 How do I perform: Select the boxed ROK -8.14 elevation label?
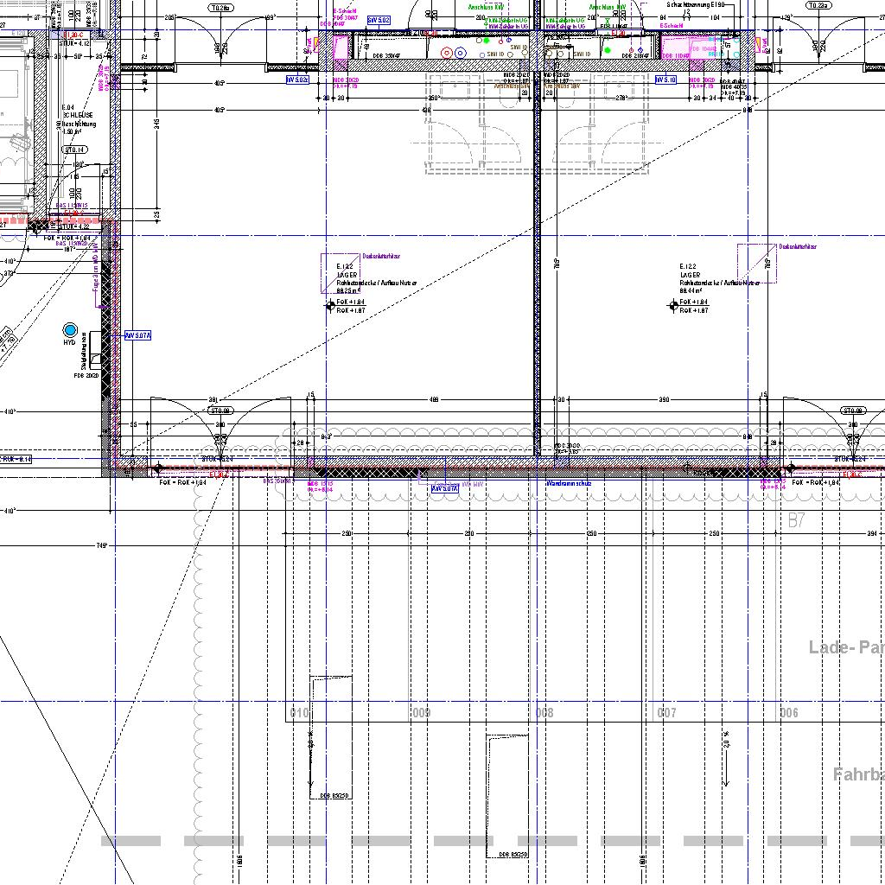click(x=16, y=460)
